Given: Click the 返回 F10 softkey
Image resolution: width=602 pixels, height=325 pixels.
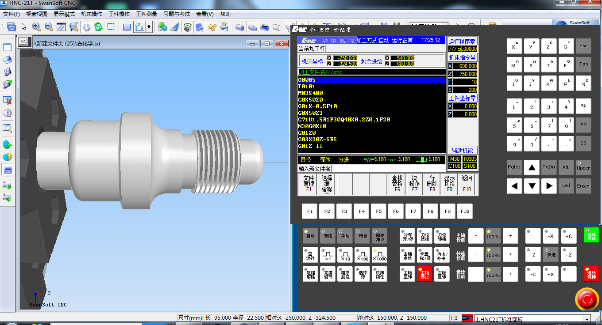Looking at the screenshot, I should 467,184.
